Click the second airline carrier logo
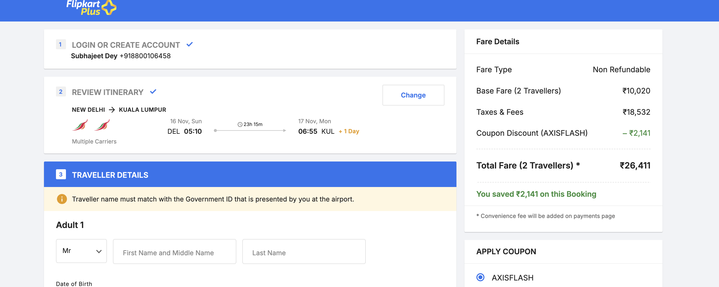Viewport: 719px width, 287px height. pos(102,125)
